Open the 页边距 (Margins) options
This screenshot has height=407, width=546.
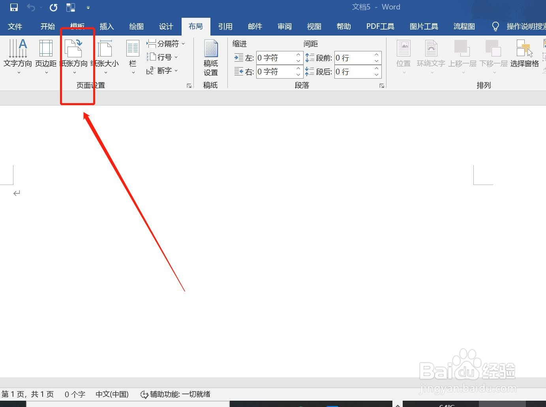(45, 55)
